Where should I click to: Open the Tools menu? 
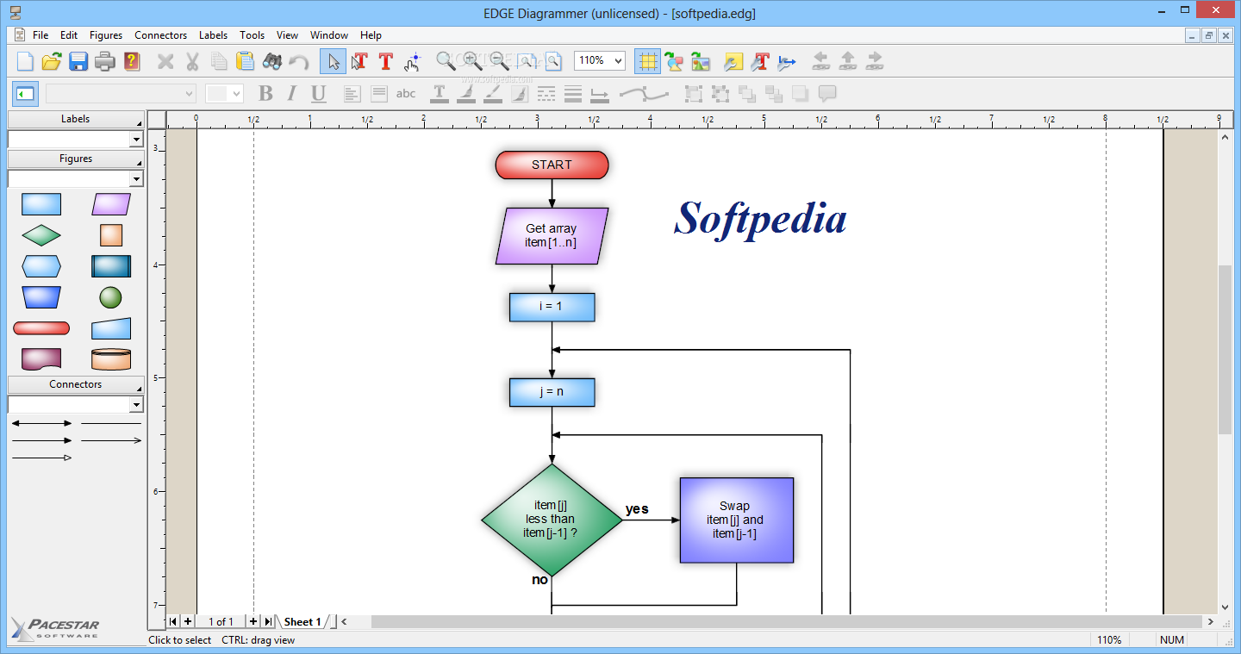253,35
